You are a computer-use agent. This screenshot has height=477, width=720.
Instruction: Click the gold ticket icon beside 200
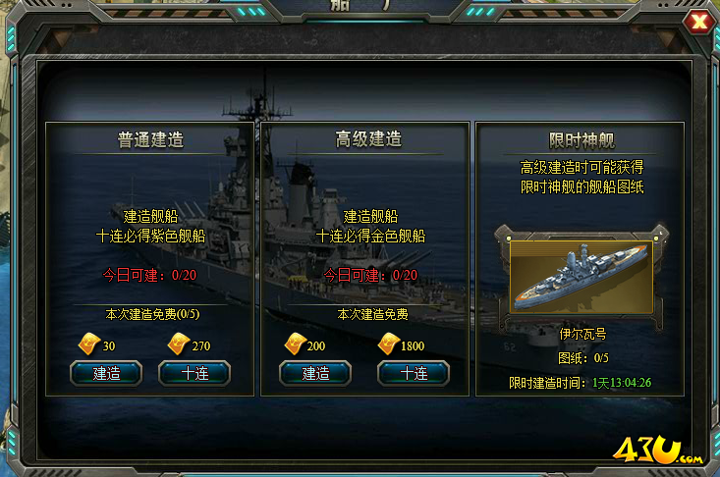click(x=296, y=344)
